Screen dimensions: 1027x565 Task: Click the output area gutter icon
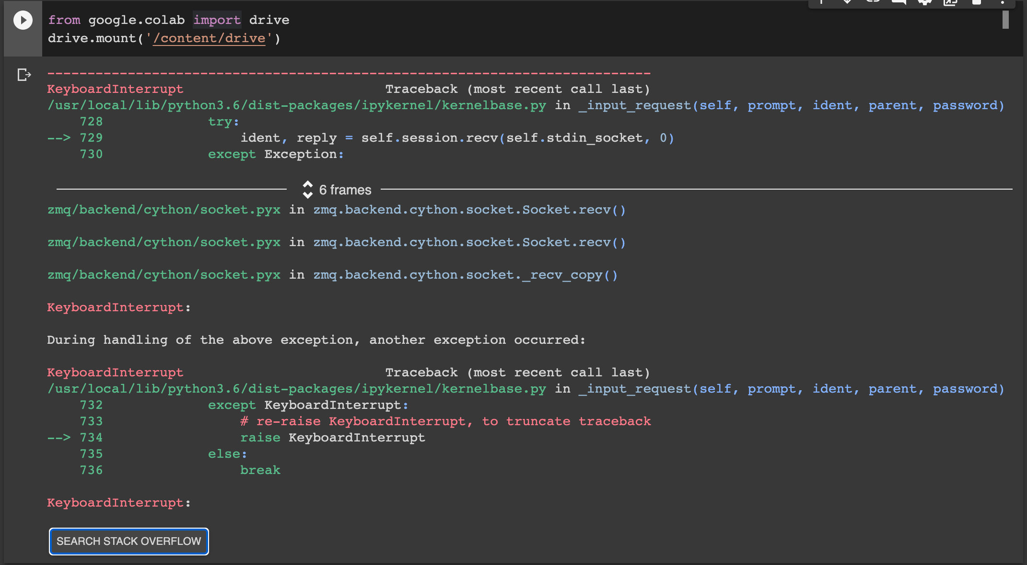(x=23, y=74)
